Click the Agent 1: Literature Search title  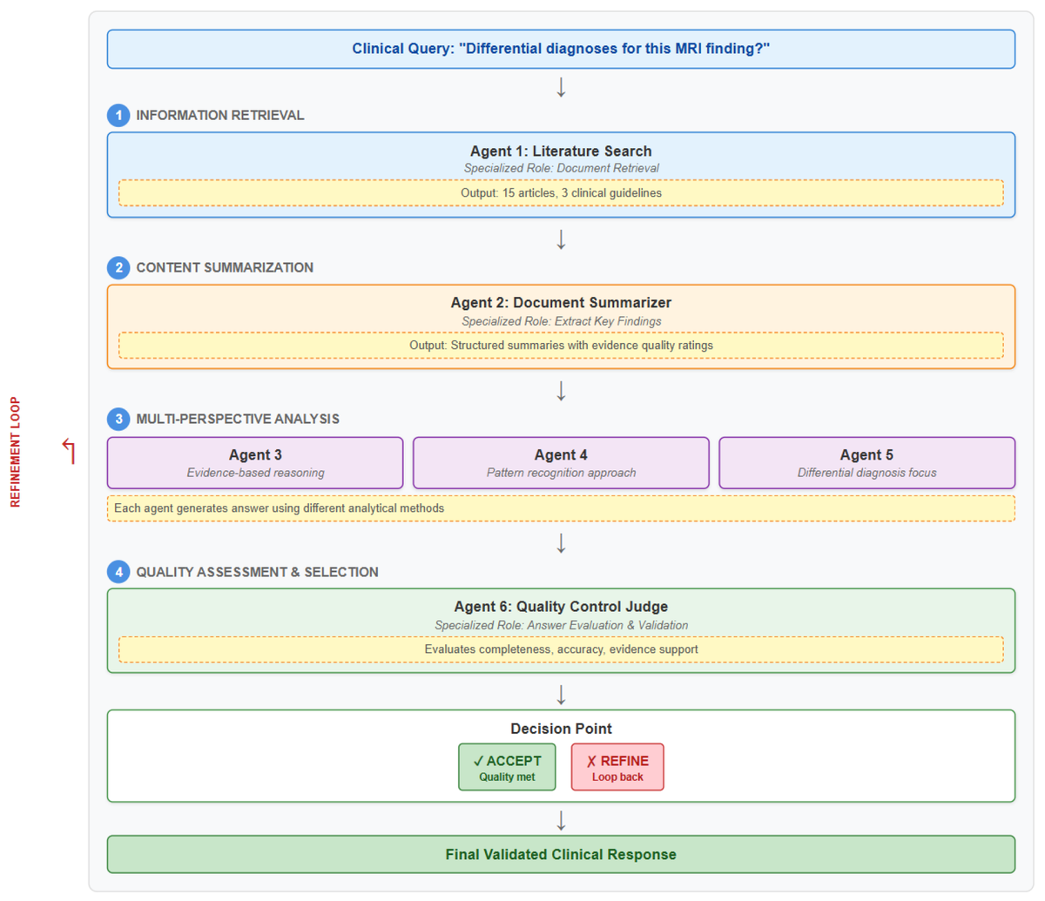coord(561,151)
